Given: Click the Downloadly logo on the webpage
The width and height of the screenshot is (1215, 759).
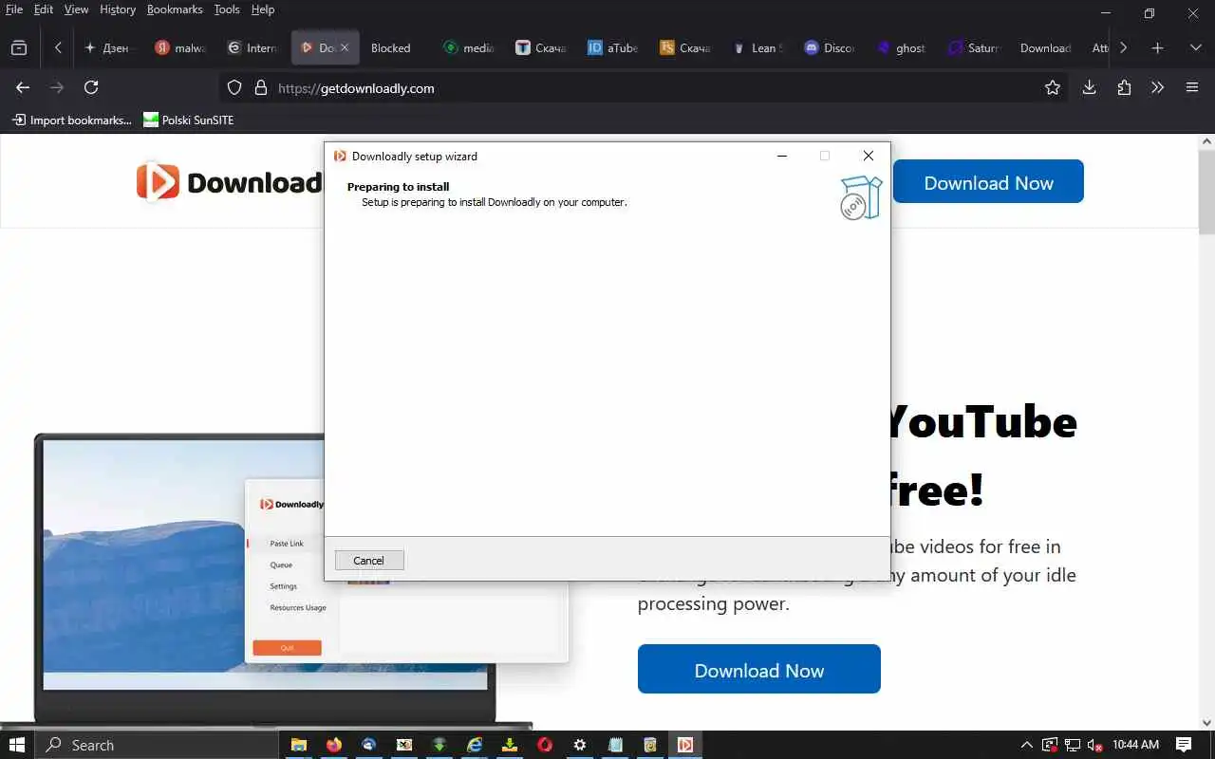Looking at the screenshot, I should click(x=229, y=182).
